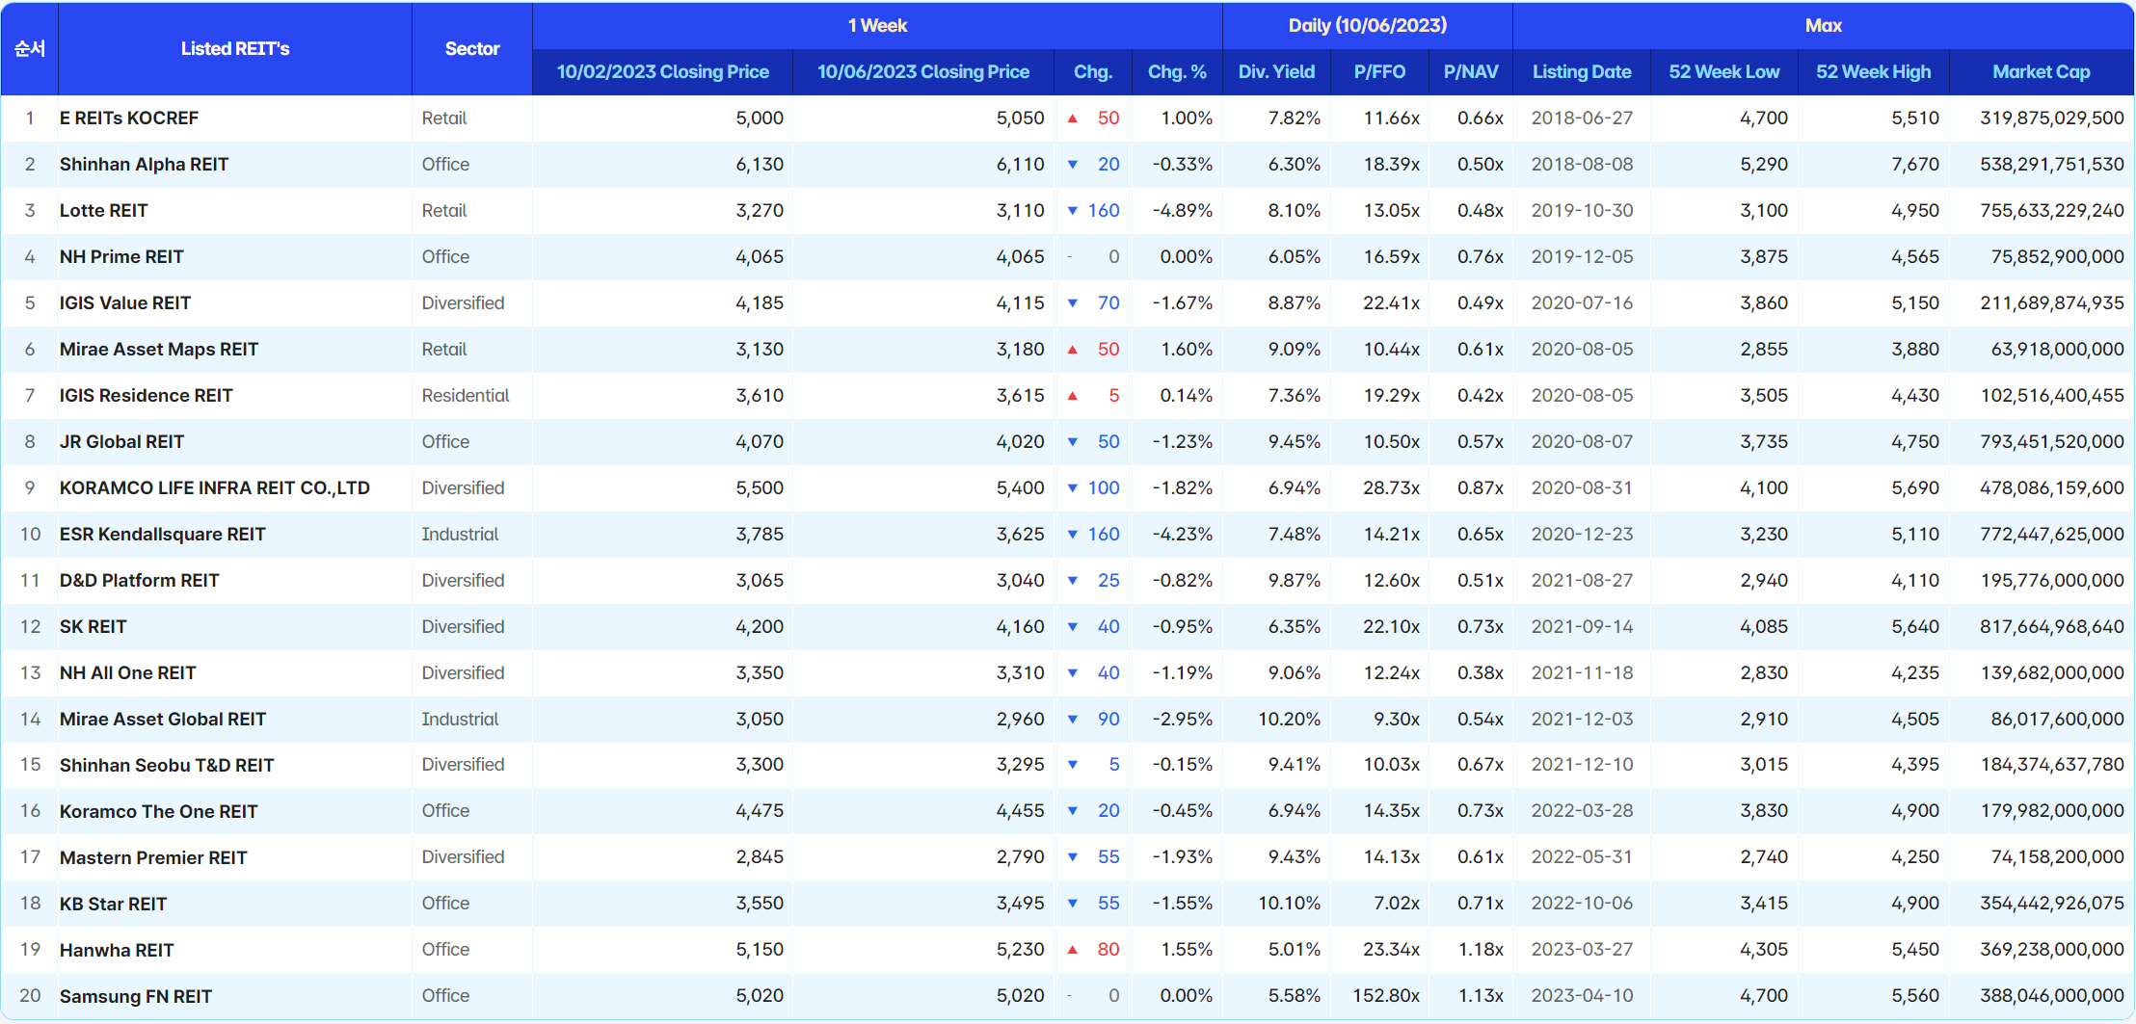
Task: Select the Mastern Premier REIT name
Action: [x=153, y=858]
